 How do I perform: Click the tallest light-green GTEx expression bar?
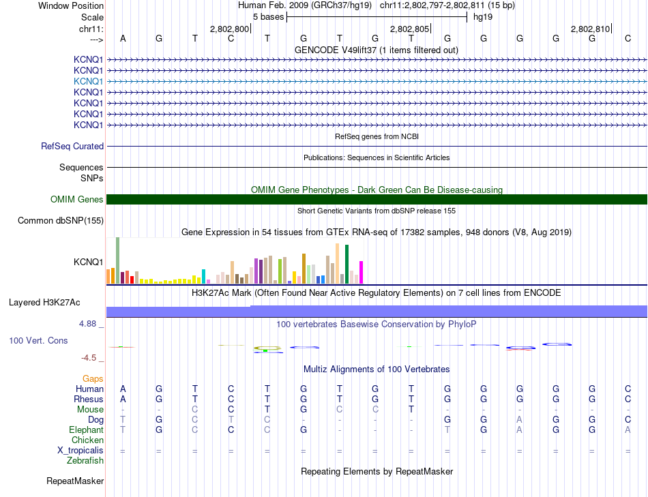[x=117, y=260]
